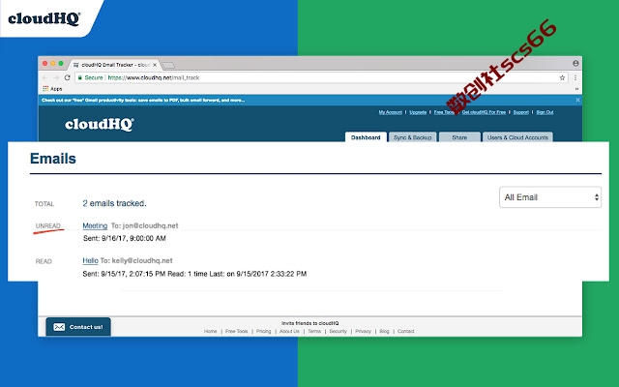This screenshot has width=619, height=387.
Task: Switch to the Sync & Backup tab
Action: tap(412, 137)
